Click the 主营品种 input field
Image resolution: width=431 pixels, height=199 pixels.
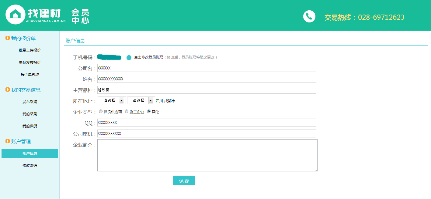tap(207, 90)
